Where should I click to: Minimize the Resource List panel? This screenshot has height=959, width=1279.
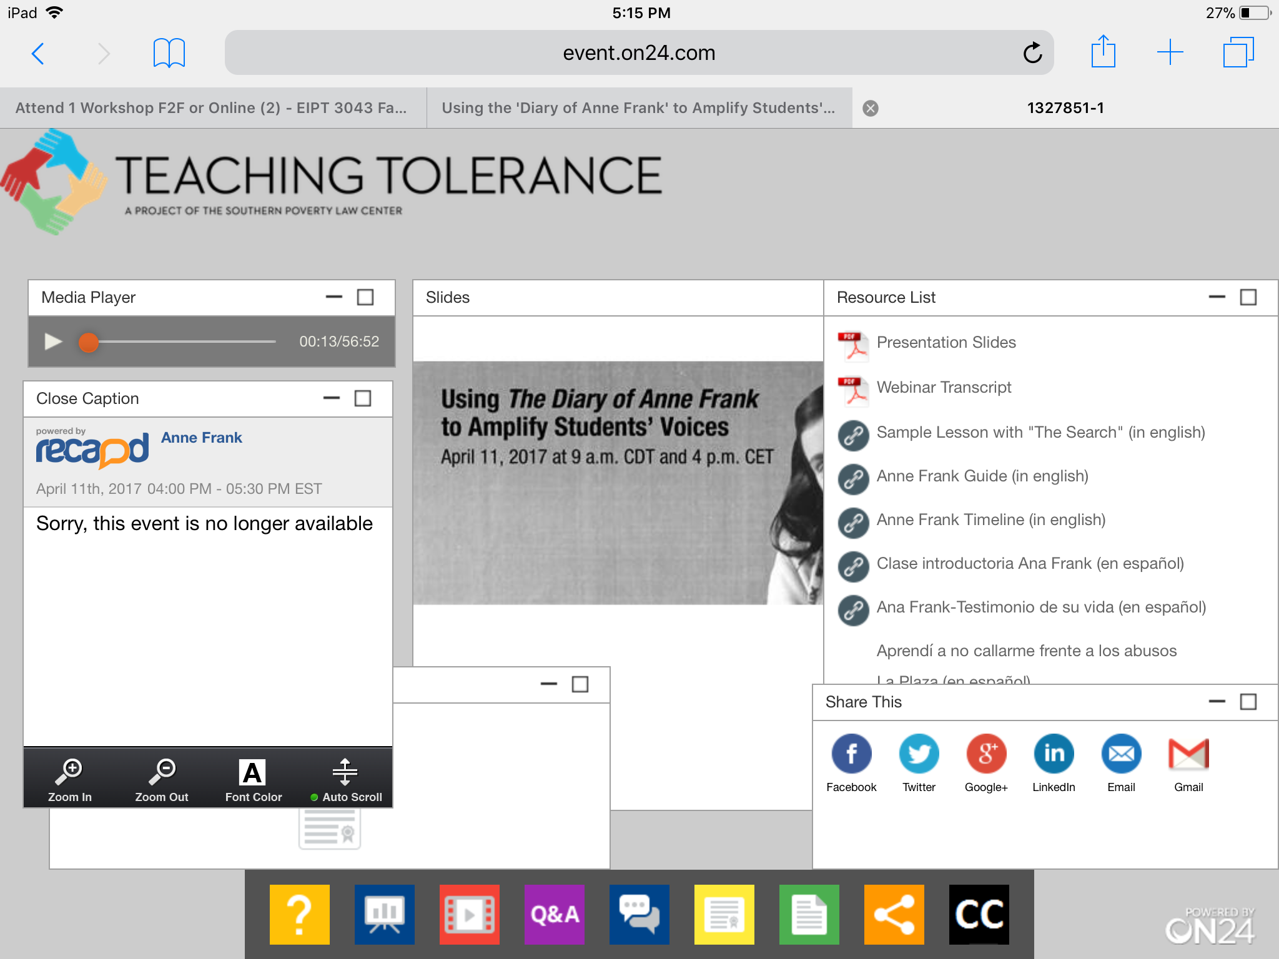[x=1217, y=297]
